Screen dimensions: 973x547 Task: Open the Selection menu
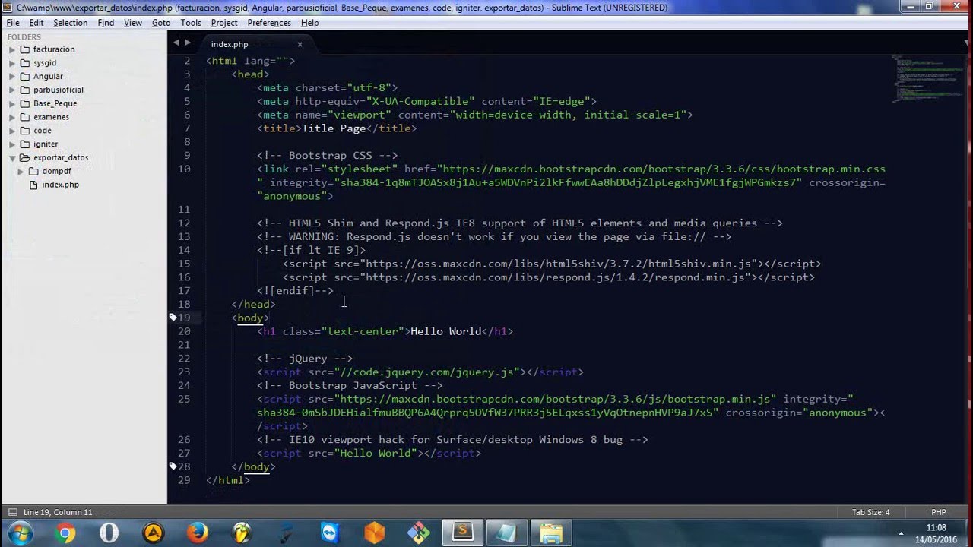(71, 23)
